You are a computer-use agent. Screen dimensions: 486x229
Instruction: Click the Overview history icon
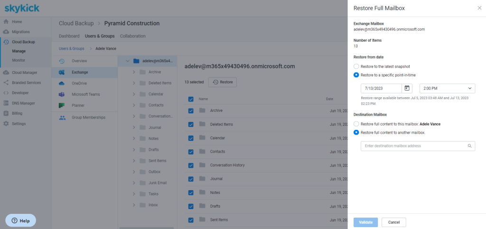point(62,61)
